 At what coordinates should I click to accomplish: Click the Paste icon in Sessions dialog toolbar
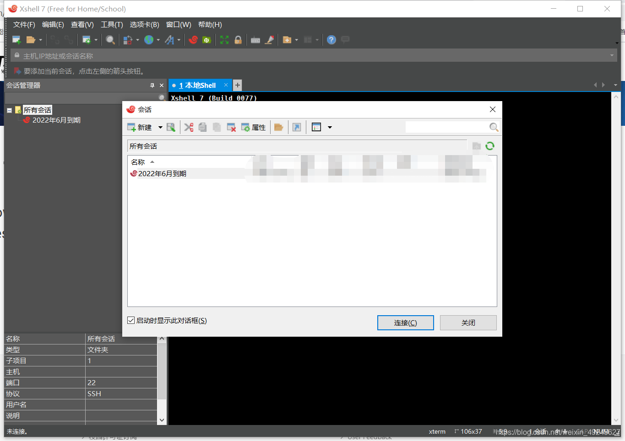(x=217, y=127)
